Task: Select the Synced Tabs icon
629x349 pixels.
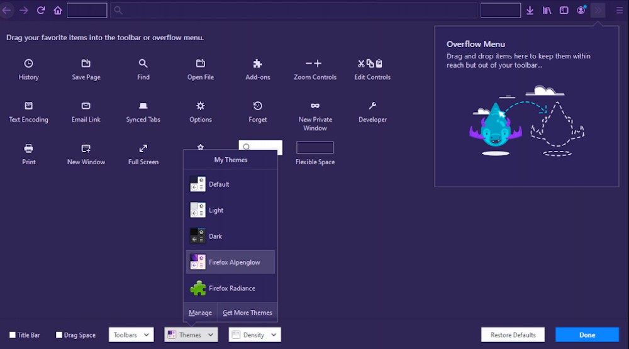Action: [143, 106]
